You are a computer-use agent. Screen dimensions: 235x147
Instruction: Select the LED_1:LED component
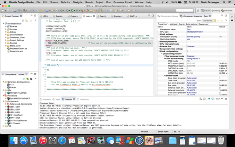13,107
